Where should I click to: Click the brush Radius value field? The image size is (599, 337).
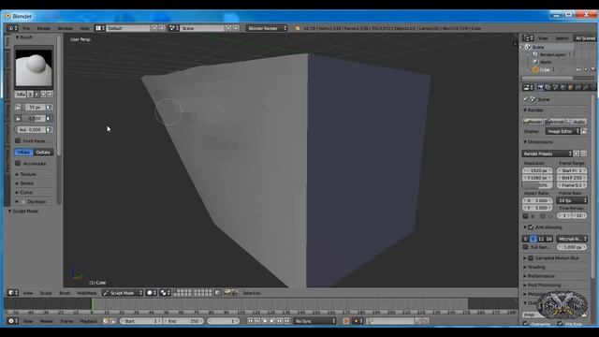click(x=35, y=108)
